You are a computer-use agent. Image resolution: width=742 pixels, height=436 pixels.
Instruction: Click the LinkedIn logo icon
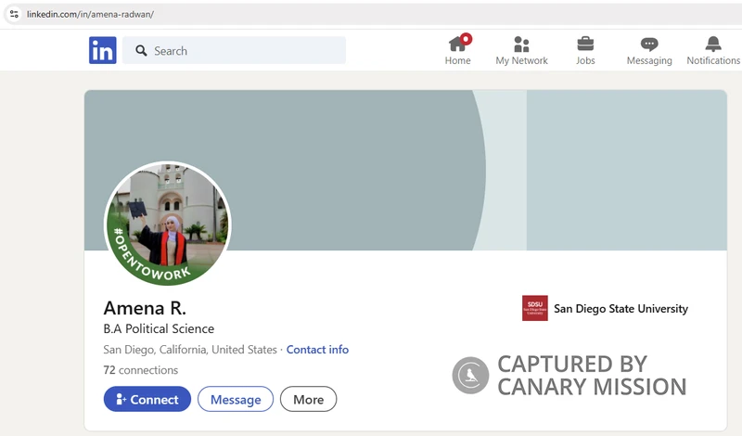click(x=102, y=50)
